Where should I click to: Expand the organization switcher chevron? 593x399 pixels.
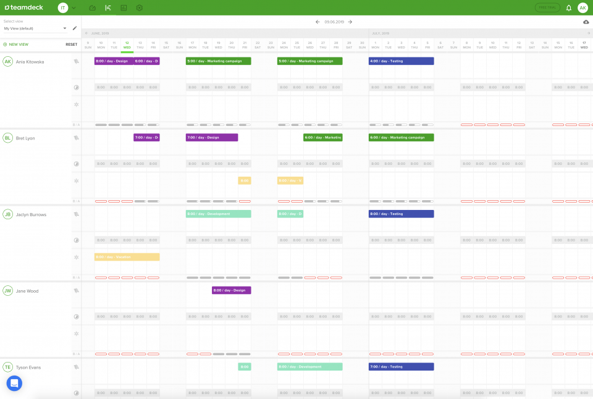pyautogui.click(x=74, y=8)
